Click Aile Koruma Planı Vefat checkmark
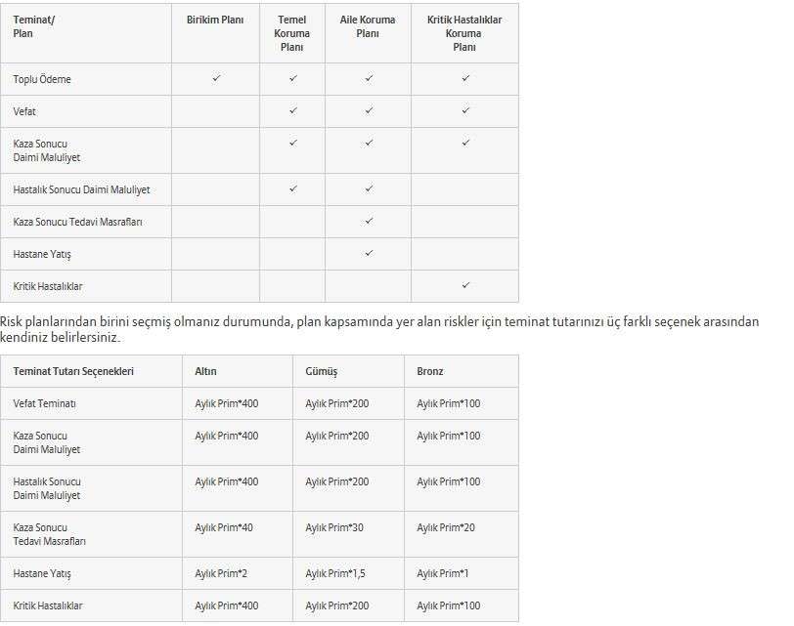The height and width of the screenshot is (626, 794). pos(369,111)
